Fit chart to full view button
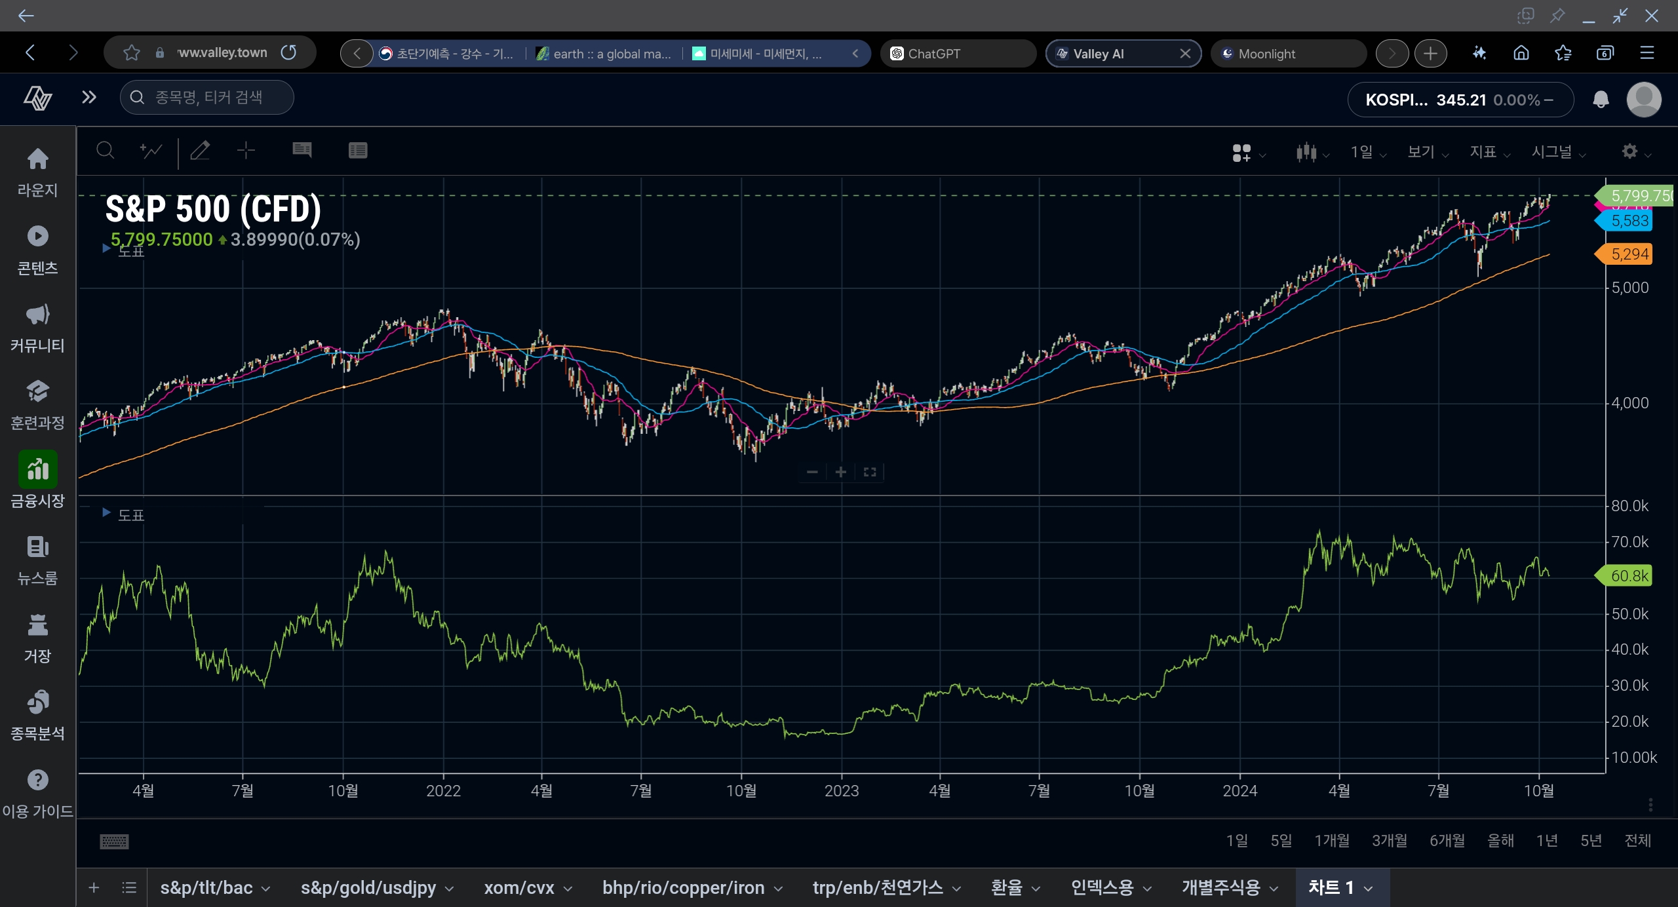The height and width of the screenshot is (907, 1678). 870,472
